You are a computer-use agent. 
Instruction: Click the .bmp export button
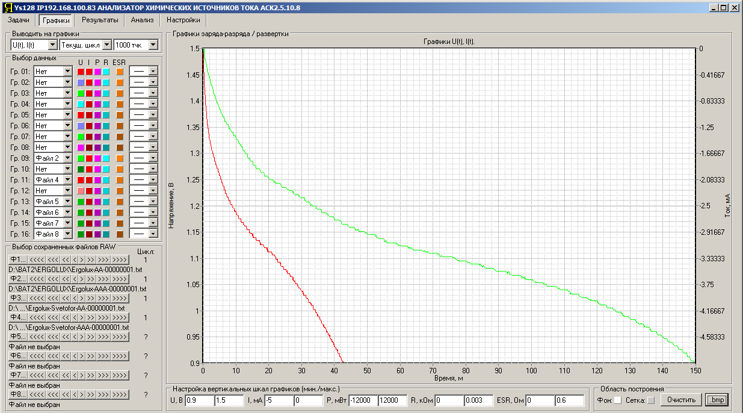tap(716, 400)
